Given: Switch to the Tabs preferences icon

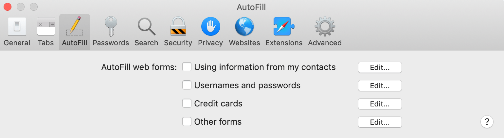Looking at the screenshot, I should click(46, 32).
